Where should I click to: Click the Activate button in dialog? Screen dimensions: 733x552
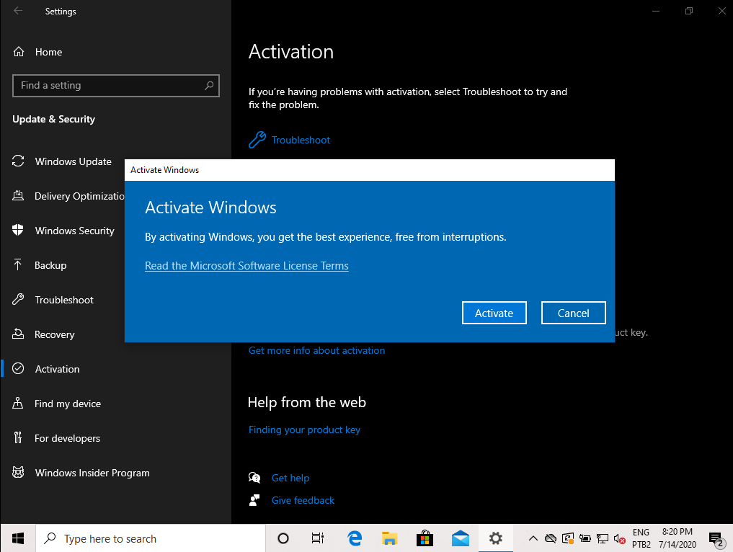[x=494, y=313]
